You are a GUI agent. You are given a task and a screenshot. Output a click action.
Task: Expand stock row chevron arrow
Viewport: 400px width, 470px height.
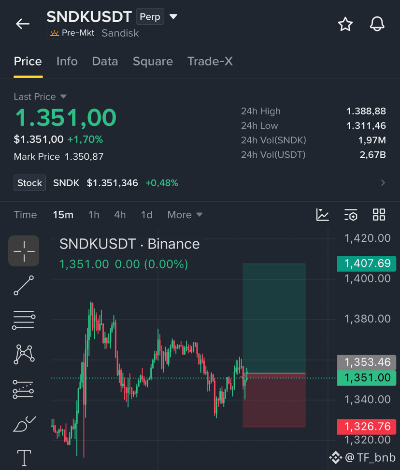[383, 183]
